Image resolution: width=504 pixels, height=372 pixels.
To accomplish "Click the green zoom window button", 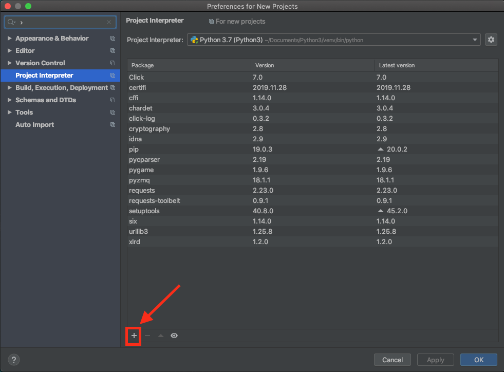I will click(28, 6).
